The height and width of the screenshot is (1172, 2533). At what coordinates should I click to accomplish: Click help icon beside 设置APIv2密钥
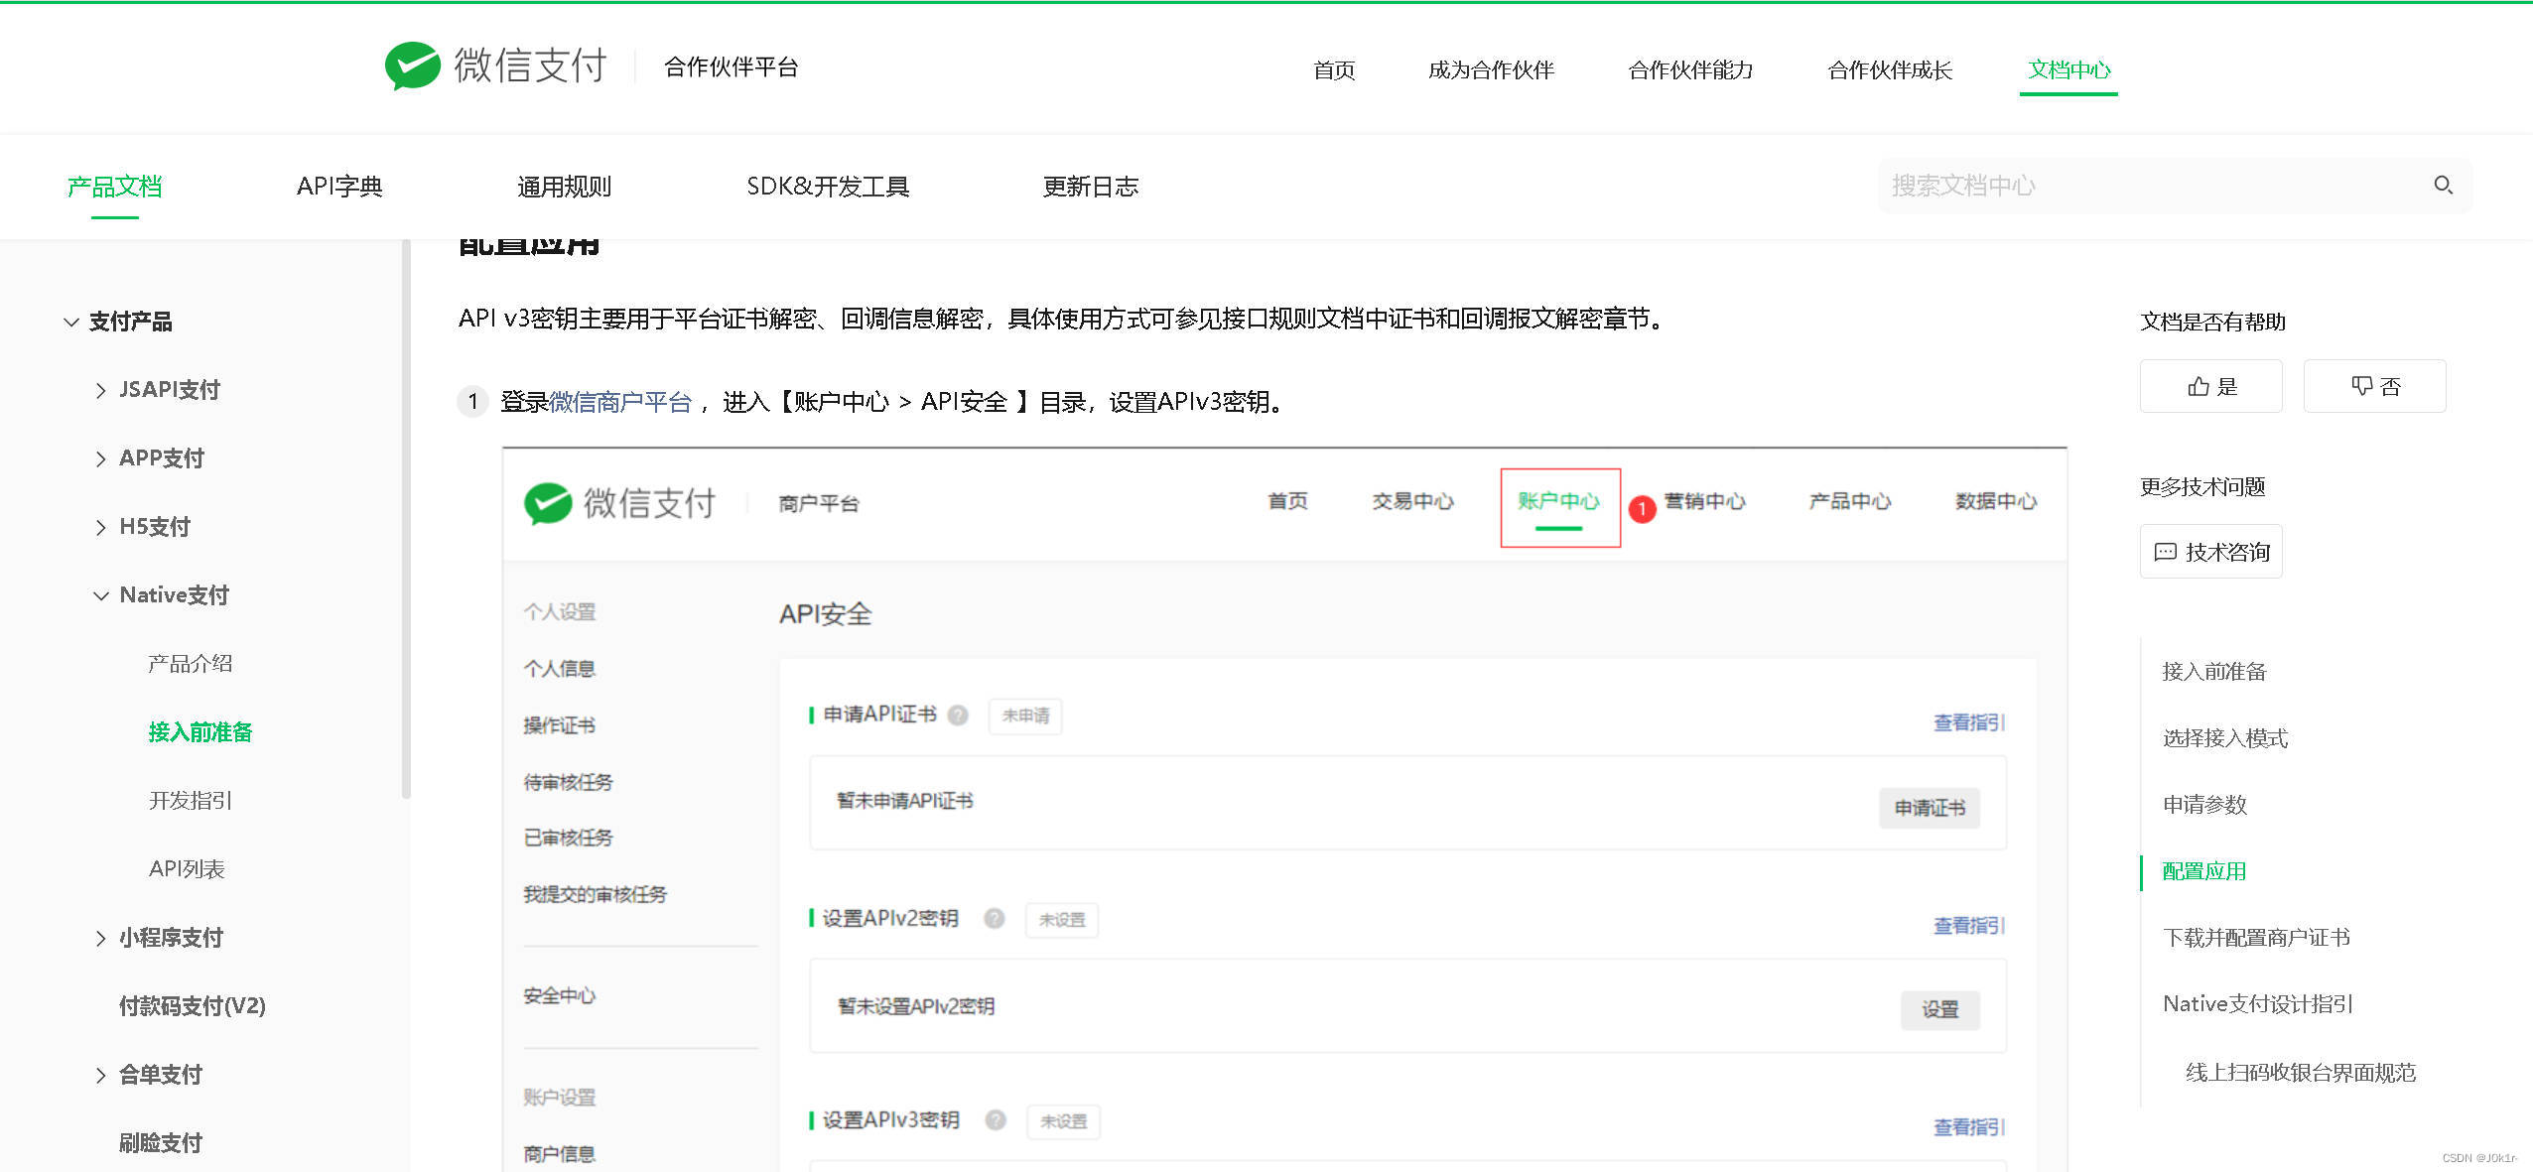click(994, 919)
